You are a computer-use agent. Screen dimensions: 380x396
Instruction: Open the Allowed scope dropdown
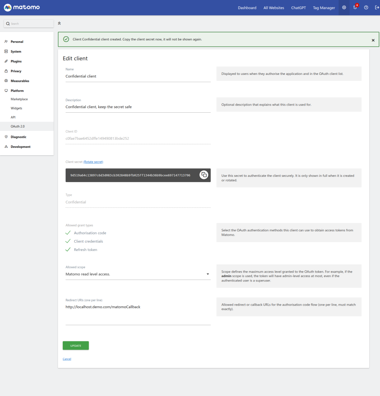[138, 274]
